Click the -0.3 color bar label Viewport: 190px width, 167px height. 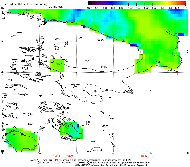(153, 8)
